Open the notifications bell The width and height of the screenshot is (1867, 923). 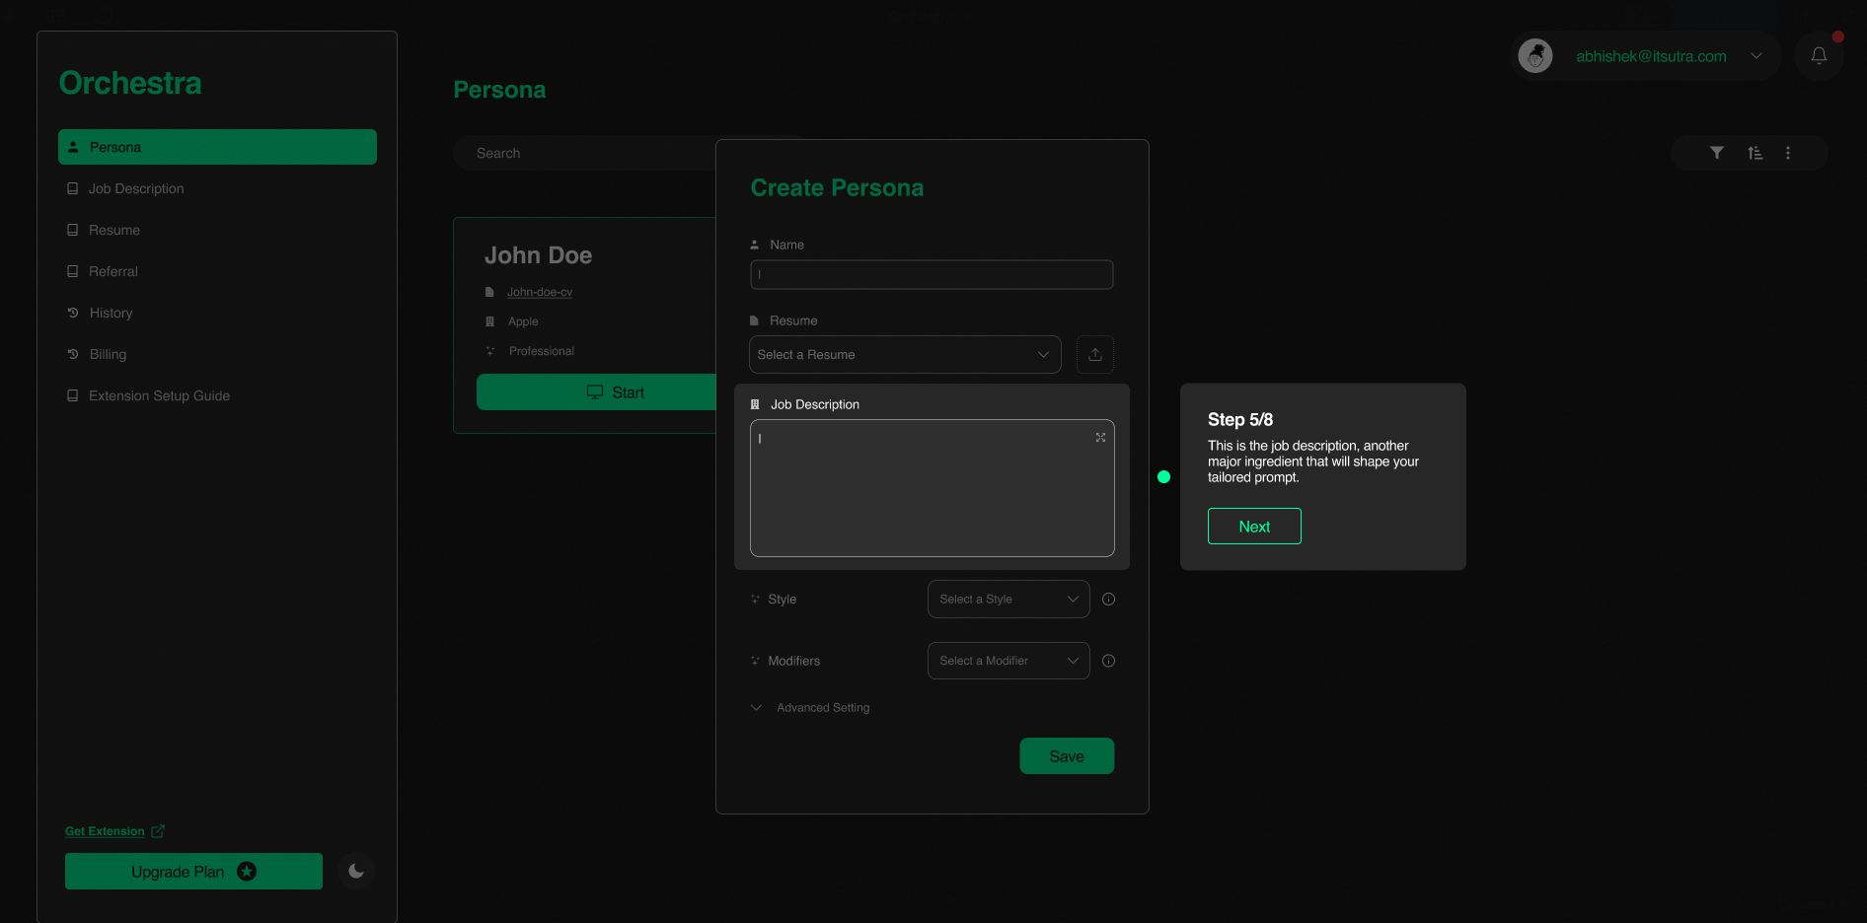tap(1819, 56)
